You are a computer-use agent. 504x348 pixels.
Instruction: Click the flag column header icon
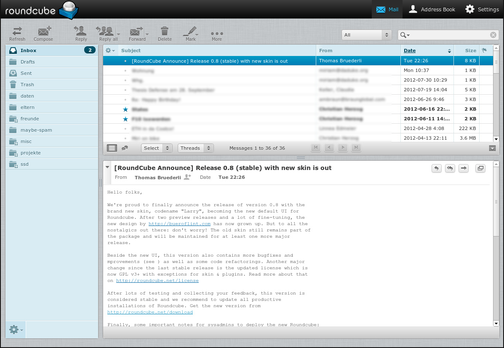tap(484, 50)
